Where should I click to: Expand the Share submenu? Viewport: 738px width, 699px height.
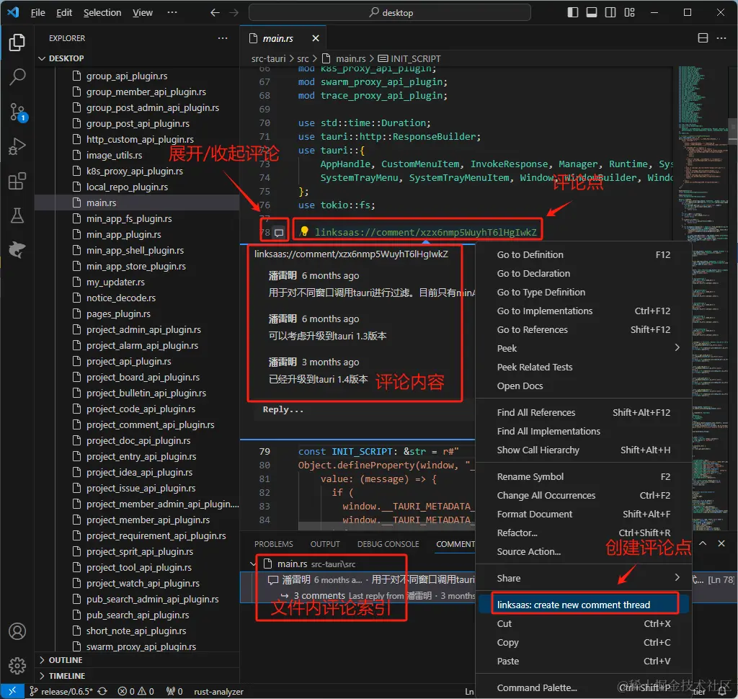tap(584, 578)
